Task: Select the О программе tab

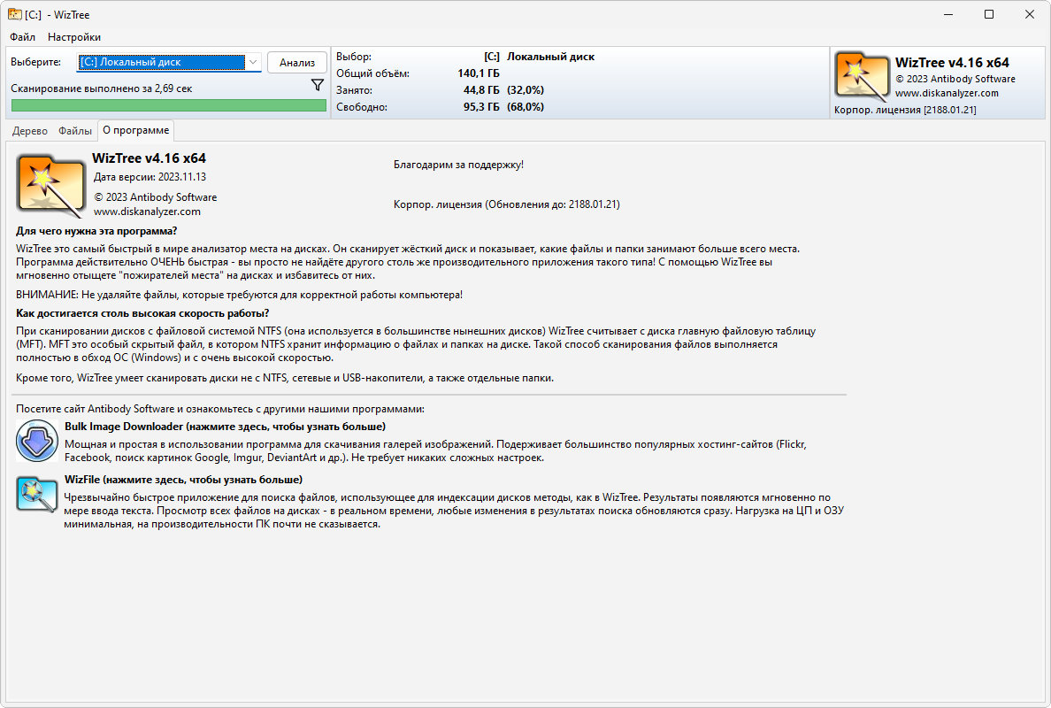Action: [x=136, y=130]
